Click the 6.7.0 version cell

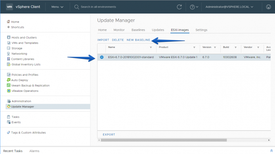pyautogui.click(x=206, y=57)
